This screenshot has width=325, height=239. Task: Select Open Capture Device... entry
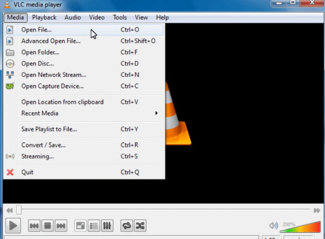click(x=84, y=86)
